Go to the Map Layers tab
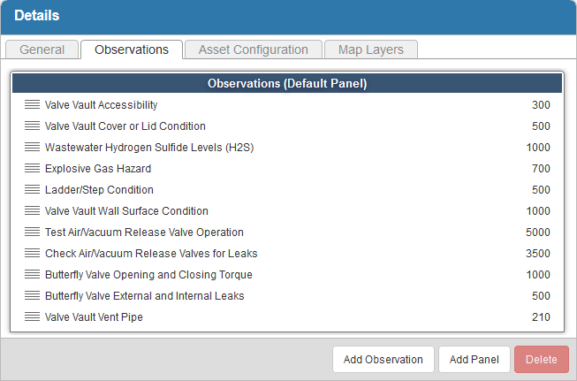 (x=371, y=50)
